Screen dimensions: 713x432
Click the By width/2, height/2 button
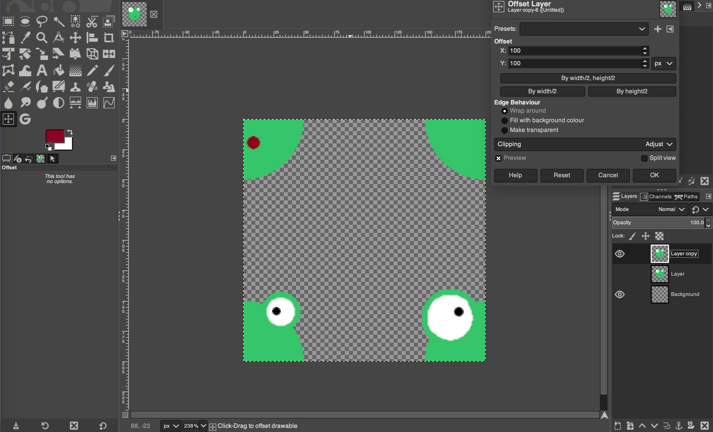588,78
